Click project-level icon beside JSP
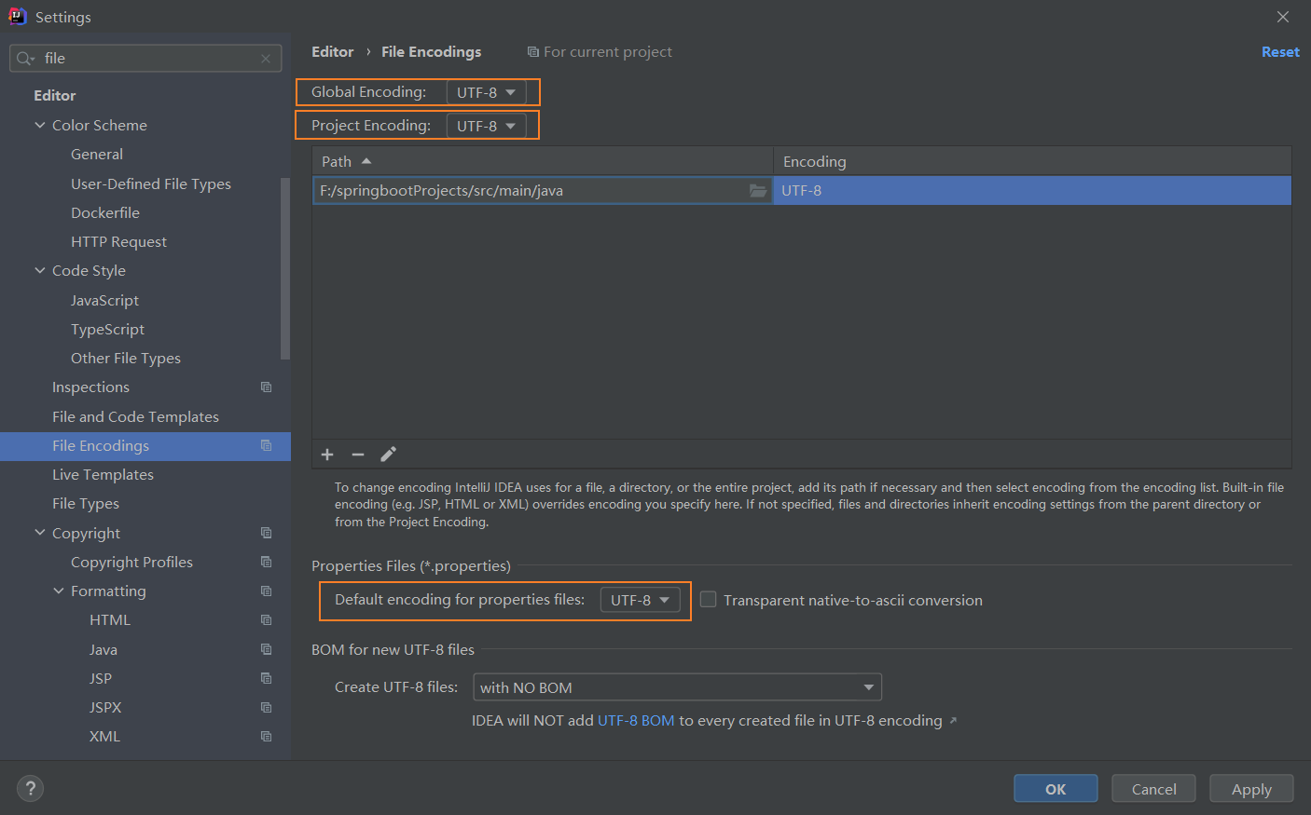 pyautogui.click(x=266, y=679)
